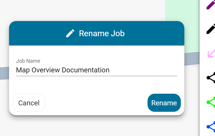Select the green connected-nodes tool

coord(211,102)
